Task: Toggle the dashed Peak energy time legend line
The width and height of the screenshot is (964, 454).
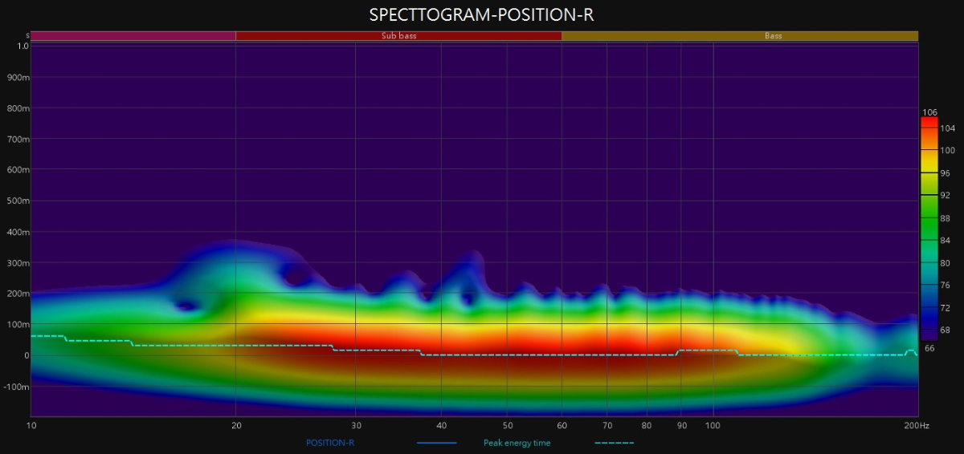Action: coord(615,443)
